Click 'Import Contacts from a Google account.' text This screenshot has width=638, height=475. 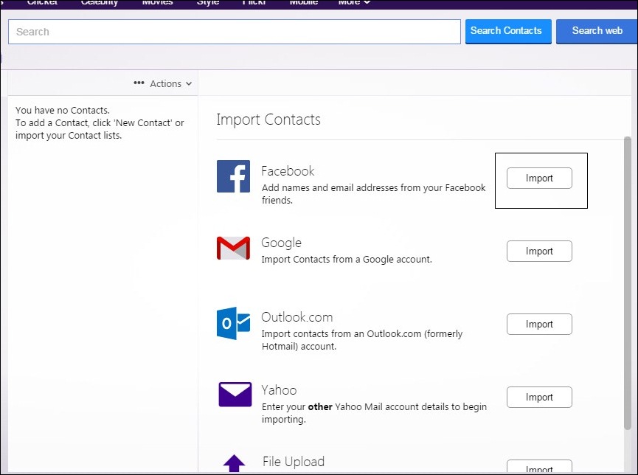click(347, 260)
